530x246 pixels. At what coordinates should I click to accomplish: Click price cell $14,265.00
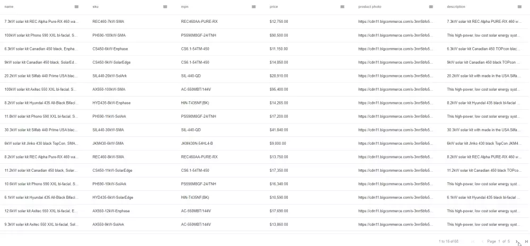[x=279, y=103]
